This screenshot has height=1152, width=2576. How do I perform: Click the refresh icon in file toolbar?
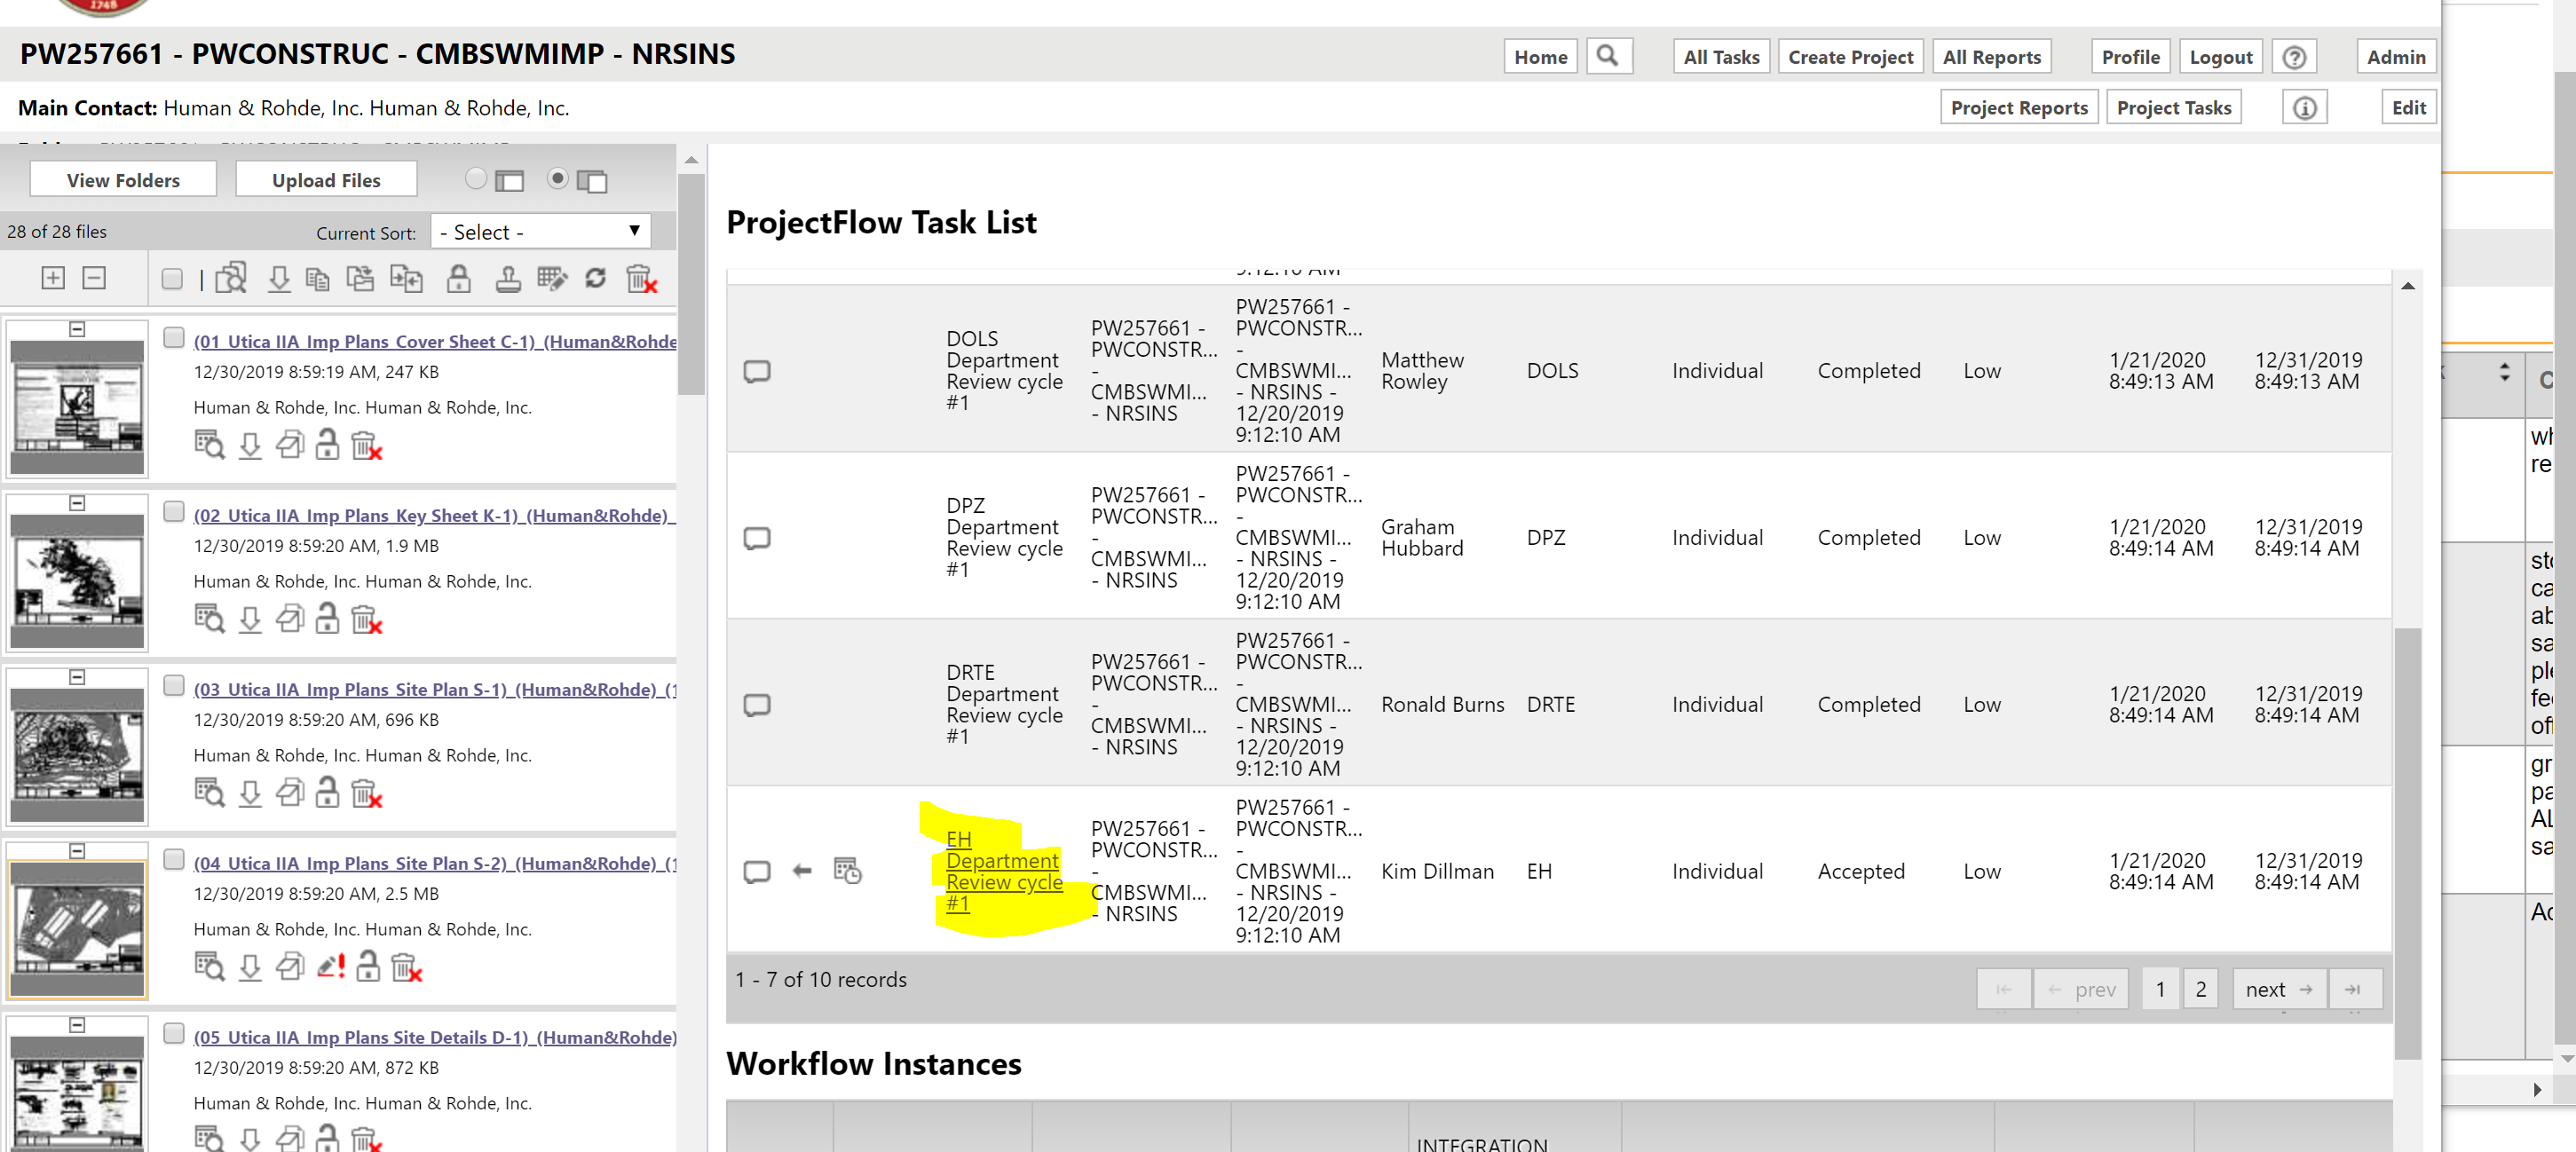click(596, 279)
